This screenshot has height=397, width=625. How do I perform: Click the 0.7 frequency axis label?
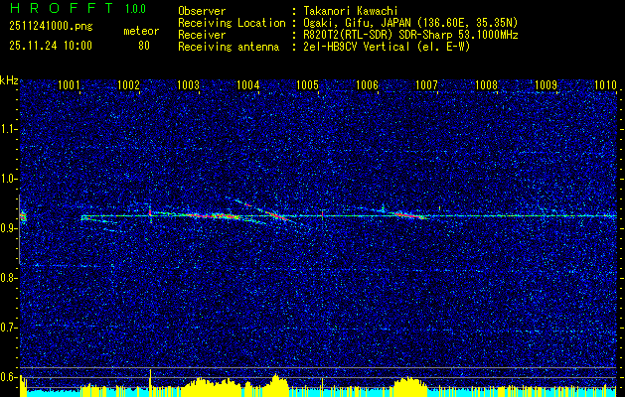(x=7, y=328)
